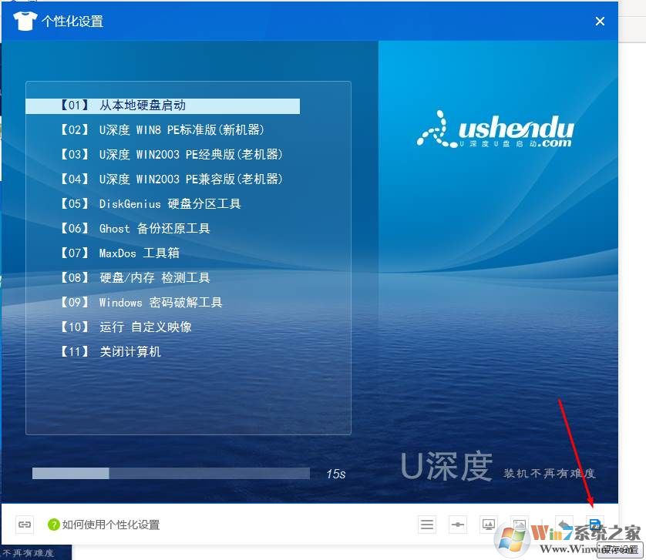This screenshot has height=560, width=646.
Task: Select 【11】 关闭计算机 entry
Action: [110, 352]
